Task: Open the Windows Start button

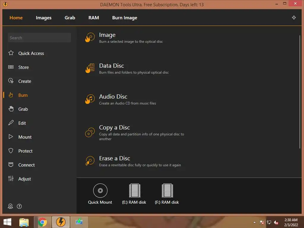Action: point(7,222)
